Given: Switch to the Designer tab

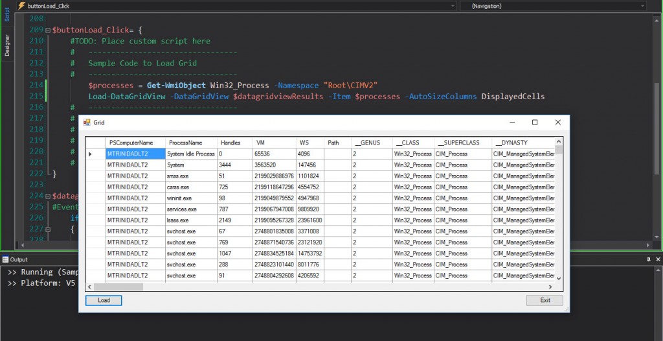Looking at the screenshot, I should (6, 45).
